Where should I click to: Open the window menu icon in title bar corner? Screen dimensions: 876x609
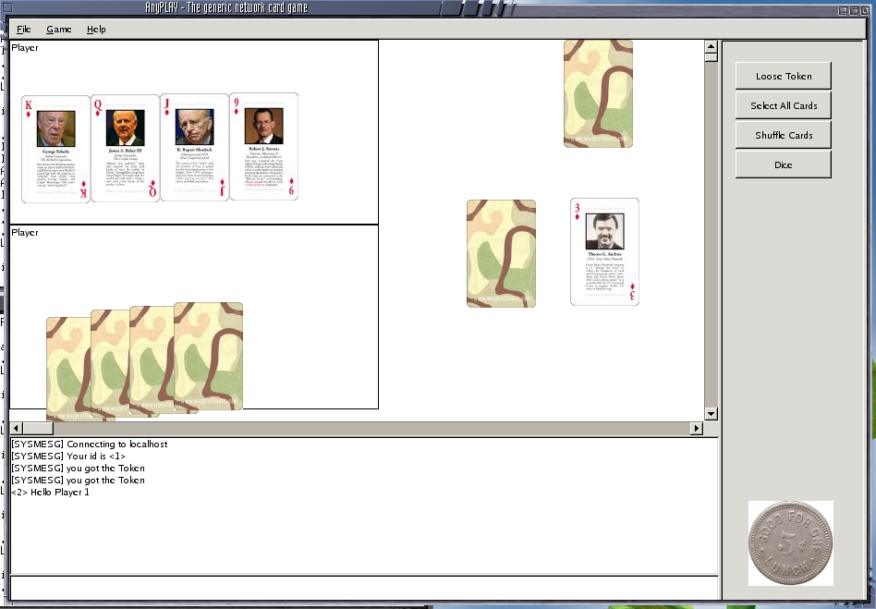(7, 7)
